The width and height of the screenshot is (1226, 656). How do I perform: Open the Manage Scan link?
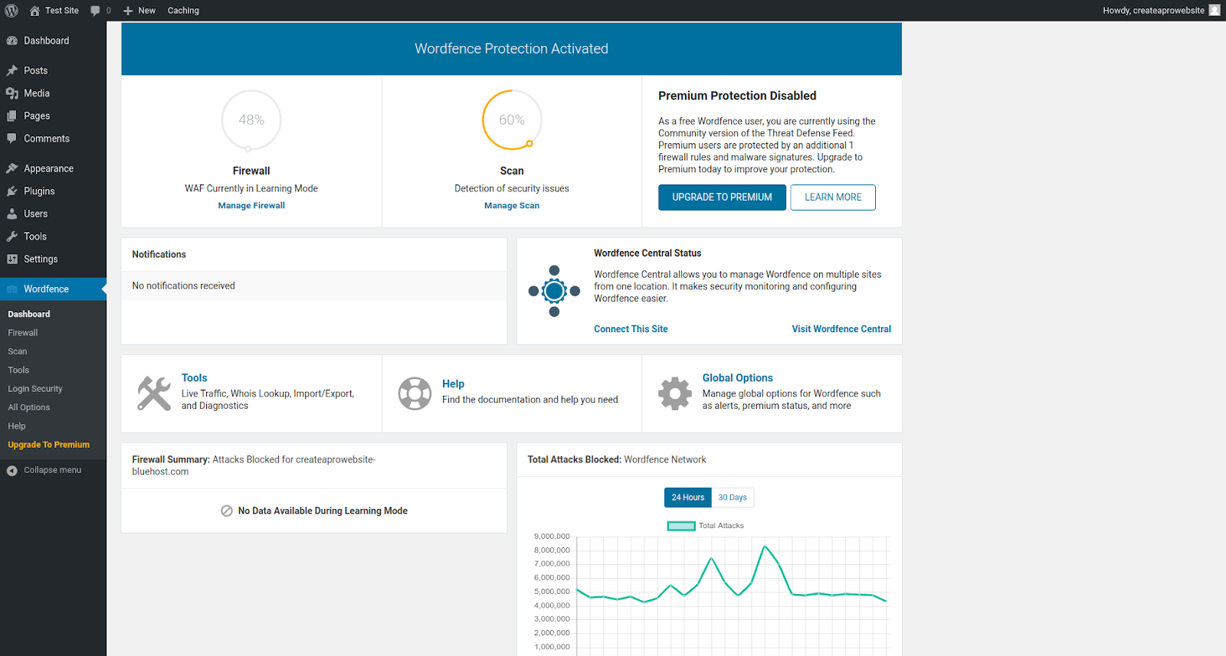(x=512, y=205)
